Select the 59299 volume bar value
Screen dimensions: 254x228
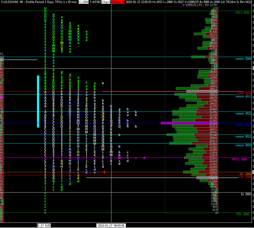coord(213,123)
